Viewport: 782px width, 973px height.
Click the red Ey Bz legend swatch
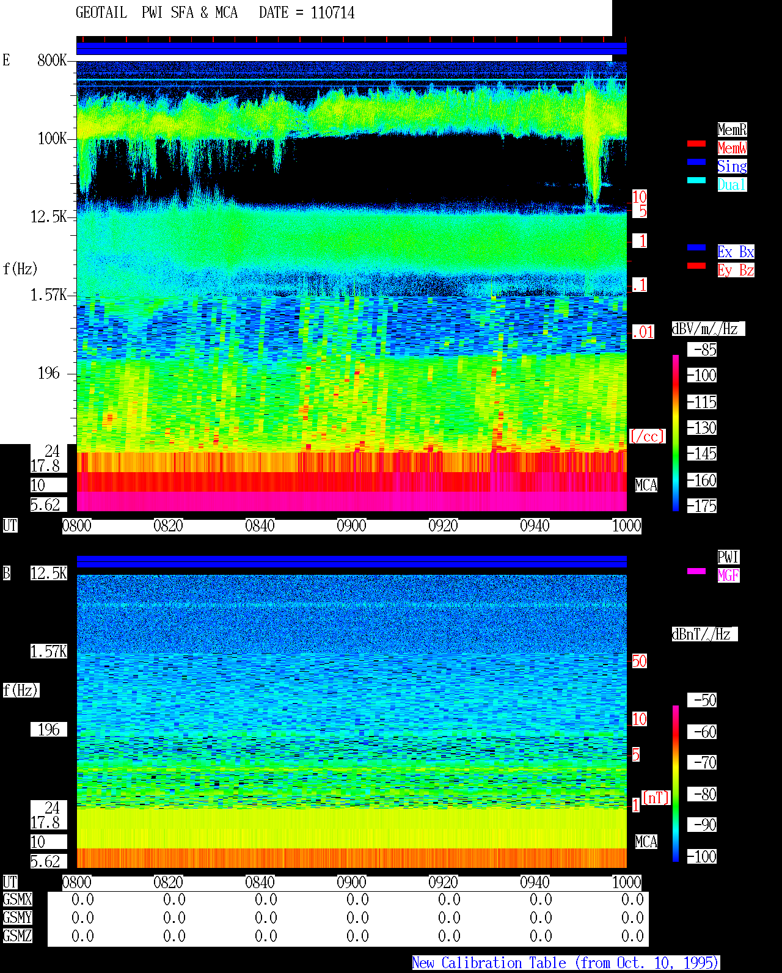[x=696, y=266]
